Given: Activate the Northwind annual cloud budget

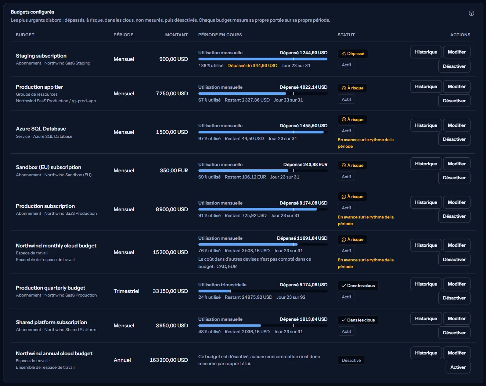Looking at the screenshot, I should 458,367.
